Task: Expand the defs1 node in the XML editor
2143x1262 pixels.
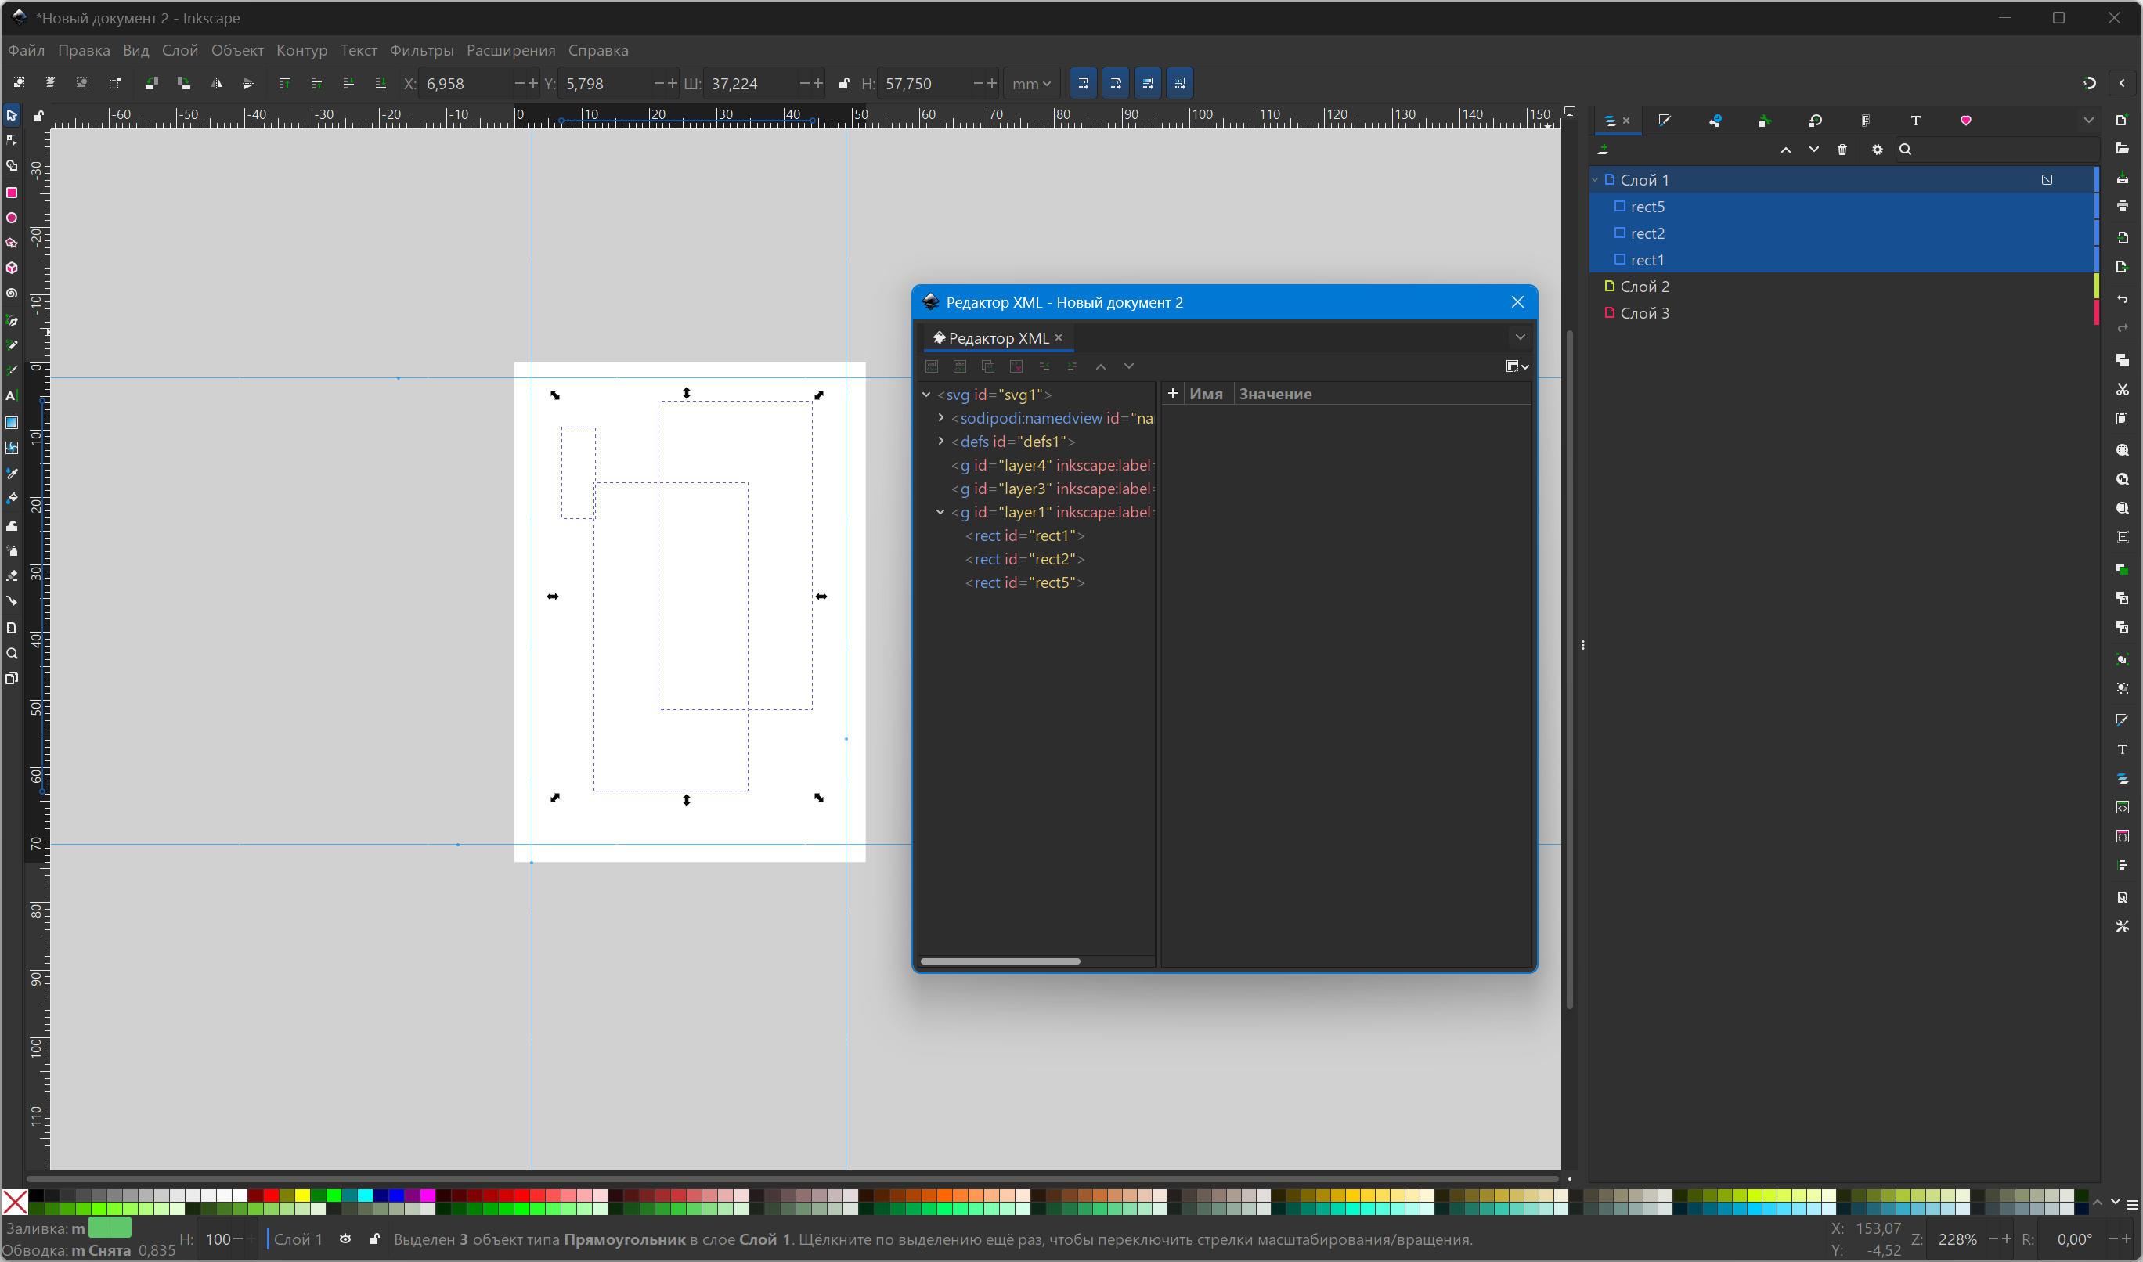Action: coord(940,442)
